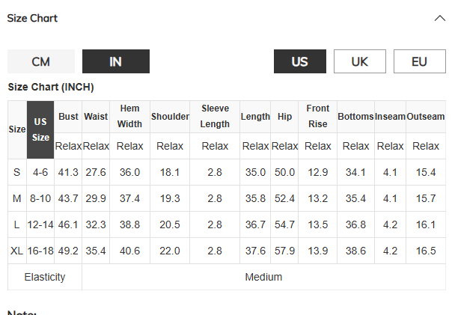This screenshot has height=315, width=452.
Task: Choose US sizing standard
Action: coord(300,61)
